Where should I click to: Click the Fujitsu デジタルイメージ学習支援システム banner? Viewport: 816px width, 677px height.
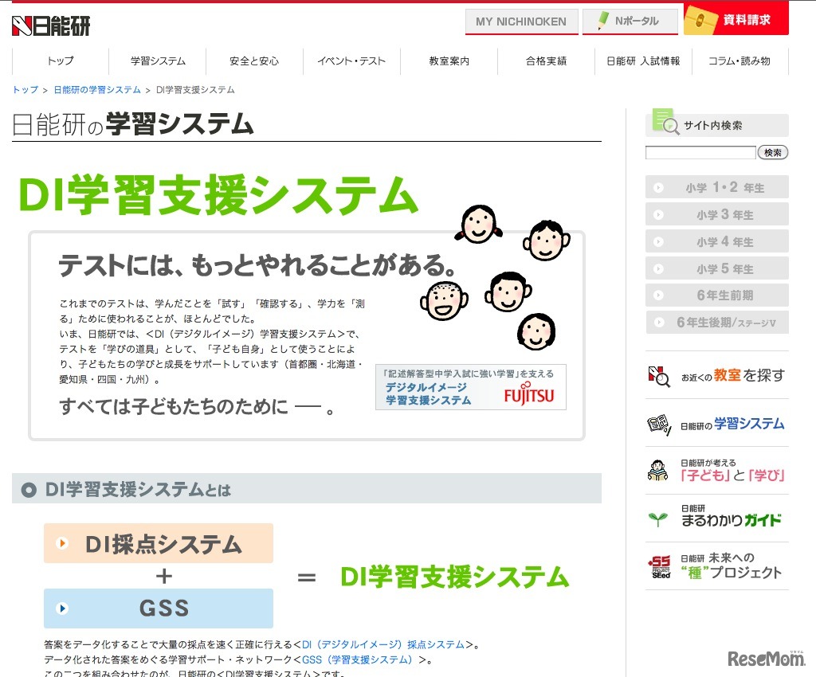[x=470, y=387]
